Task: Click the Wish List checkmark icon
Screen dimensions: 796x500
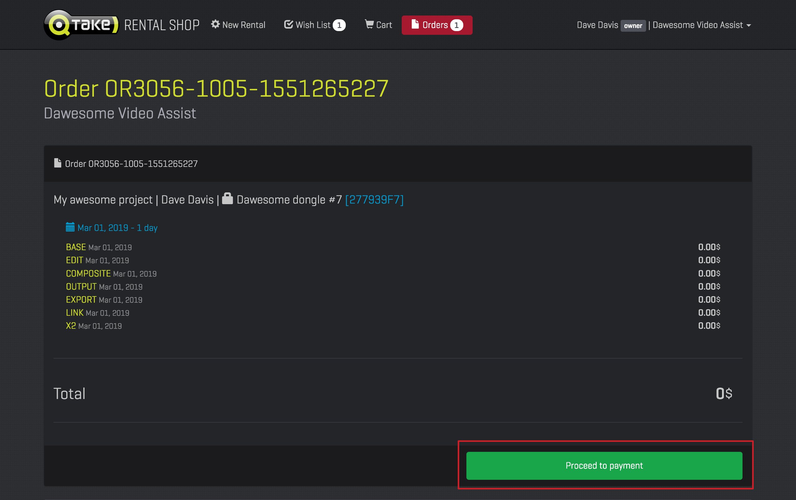Action: [288, 25]
